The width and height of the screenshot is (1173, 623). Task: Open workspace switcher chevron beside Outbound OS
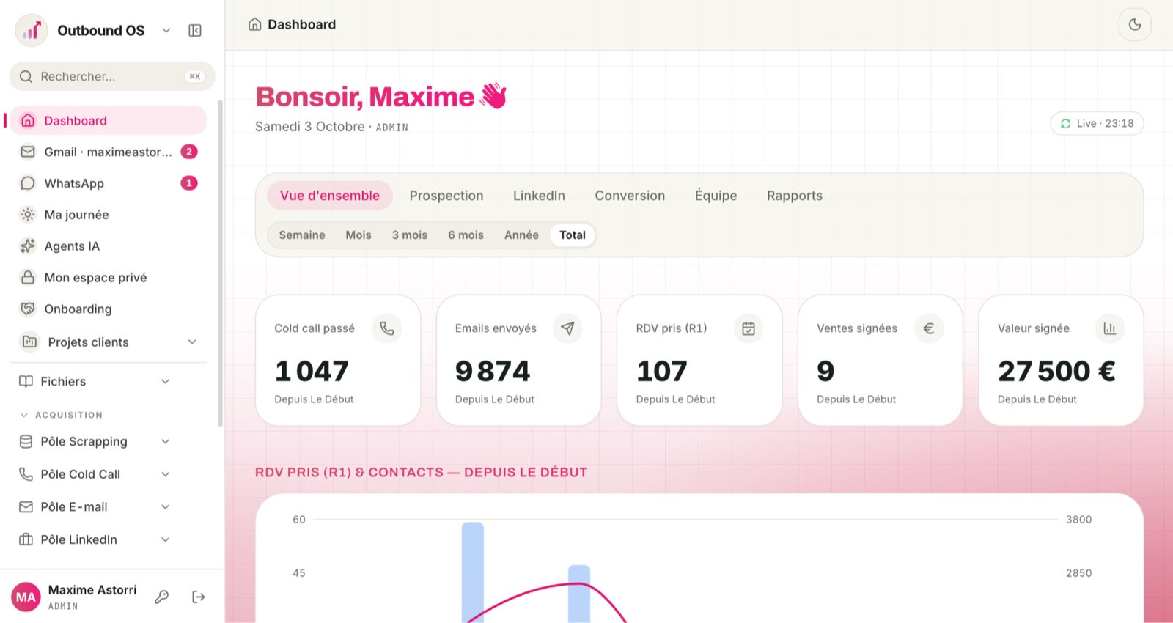click(x=166, y=31)
